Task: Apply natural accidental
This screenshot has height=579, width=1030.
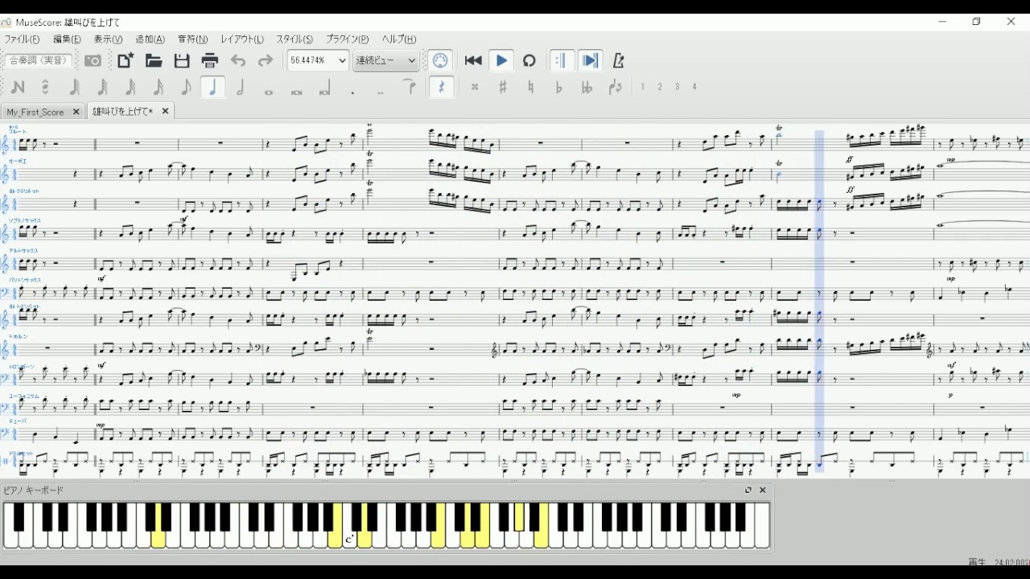Action: pyautogui.click(x=530, y=87)
